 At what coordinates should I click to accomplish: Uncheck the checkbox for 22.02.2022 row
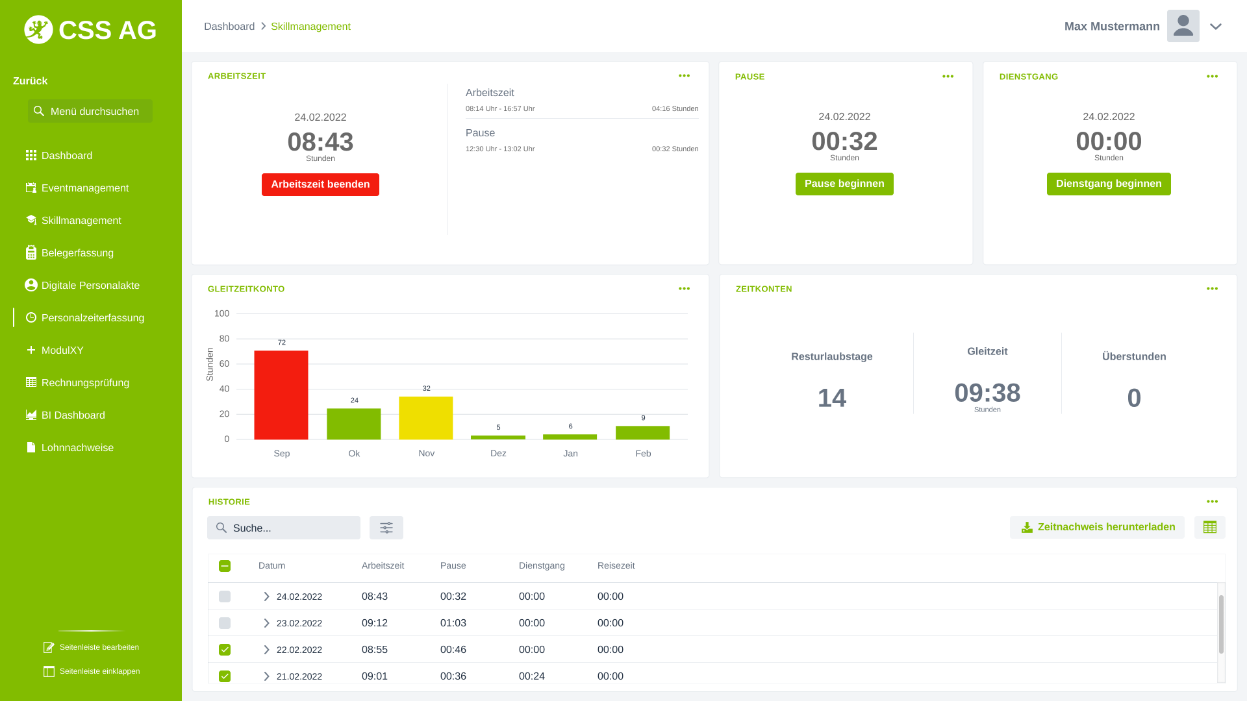[225, 650]
